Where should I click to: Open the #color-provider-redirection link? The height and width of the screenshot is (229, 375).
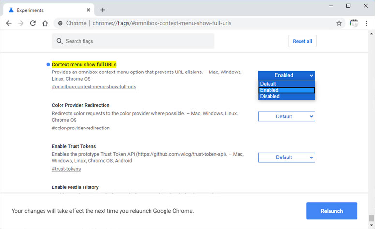click(81, 128)
